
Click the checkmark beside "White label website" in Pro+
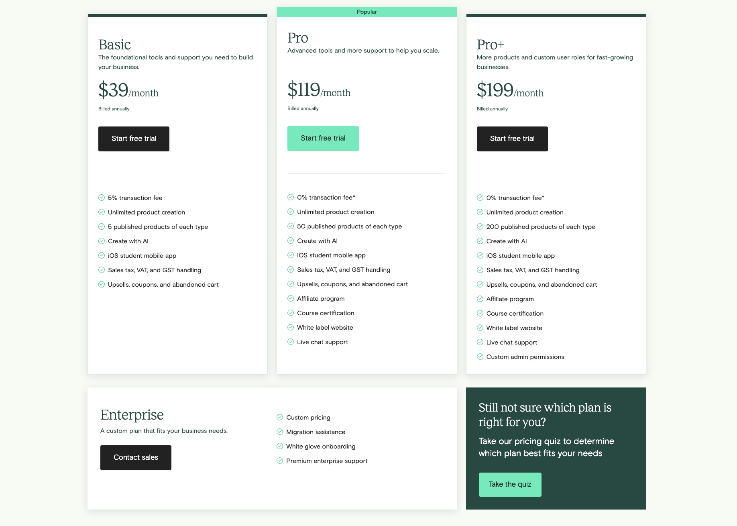[x=480, y=327]
